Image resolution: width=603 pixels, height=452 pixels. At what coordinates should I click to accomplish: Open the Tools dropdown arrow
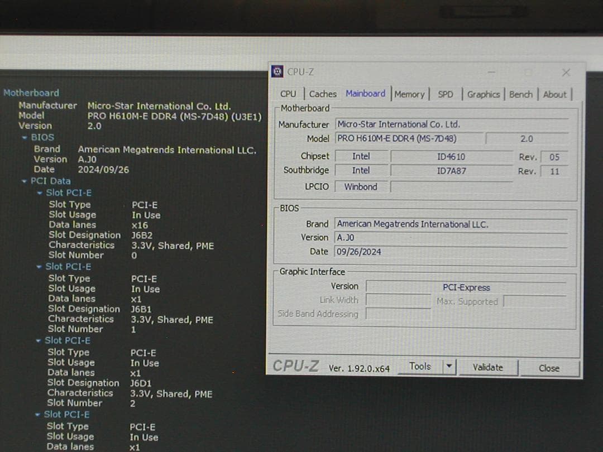point(450,366)
